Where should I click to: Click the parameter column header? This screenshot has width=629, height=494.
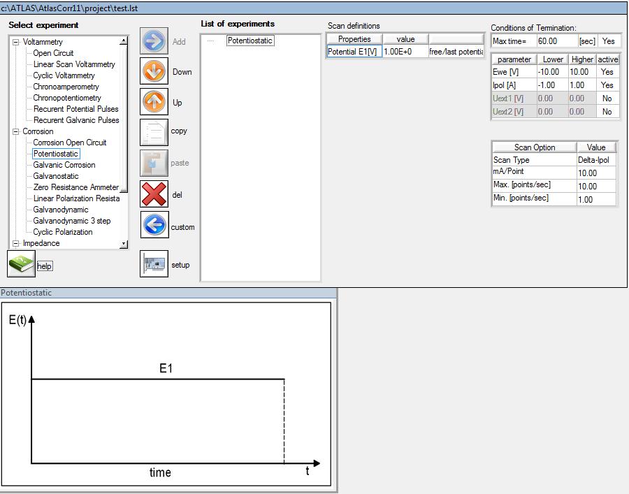514,59
